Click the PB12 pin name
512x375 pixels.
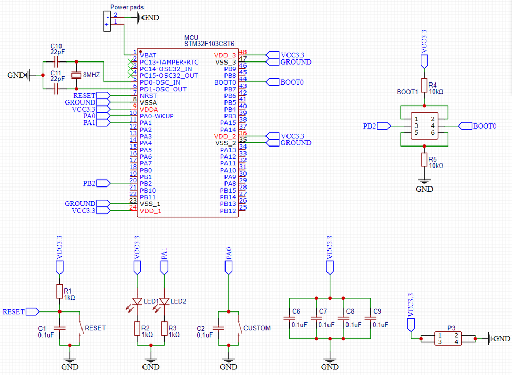228,211
